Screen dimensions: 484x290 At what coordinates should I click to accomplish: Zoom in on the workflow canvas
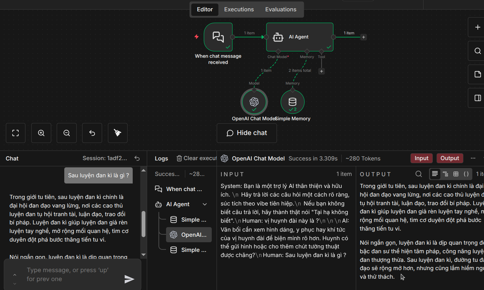click(x=41, y=133)
